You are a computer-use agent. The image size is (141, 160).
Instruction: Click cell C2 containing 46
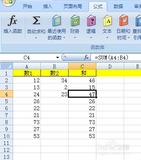82,80
